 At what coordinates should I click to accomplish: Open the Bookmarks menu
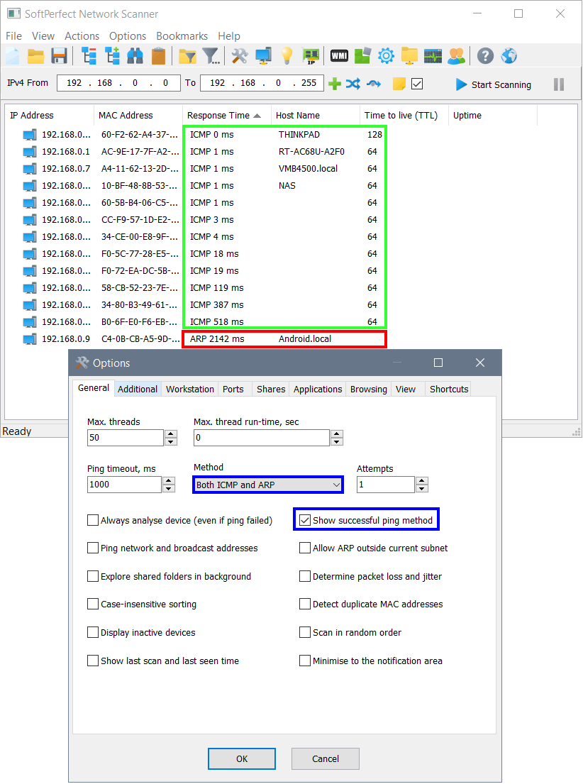182,36
